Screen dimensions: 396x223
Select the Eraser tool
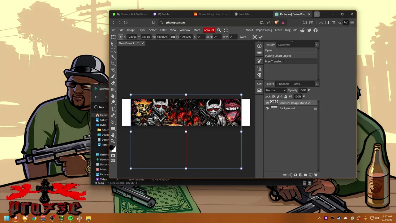point(113,83)
